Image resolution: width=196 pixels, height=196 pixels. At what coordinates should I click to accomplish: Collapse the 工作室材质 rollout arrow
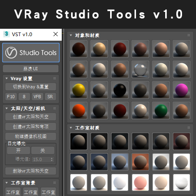(x=71, y=128)
